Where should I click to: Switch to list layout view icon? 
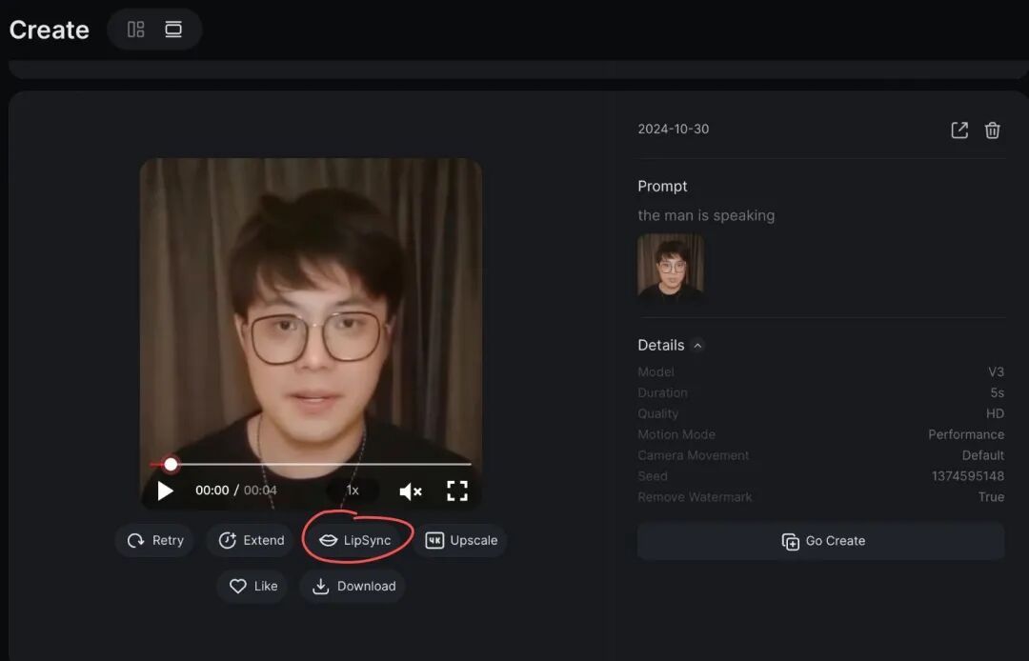173,30
